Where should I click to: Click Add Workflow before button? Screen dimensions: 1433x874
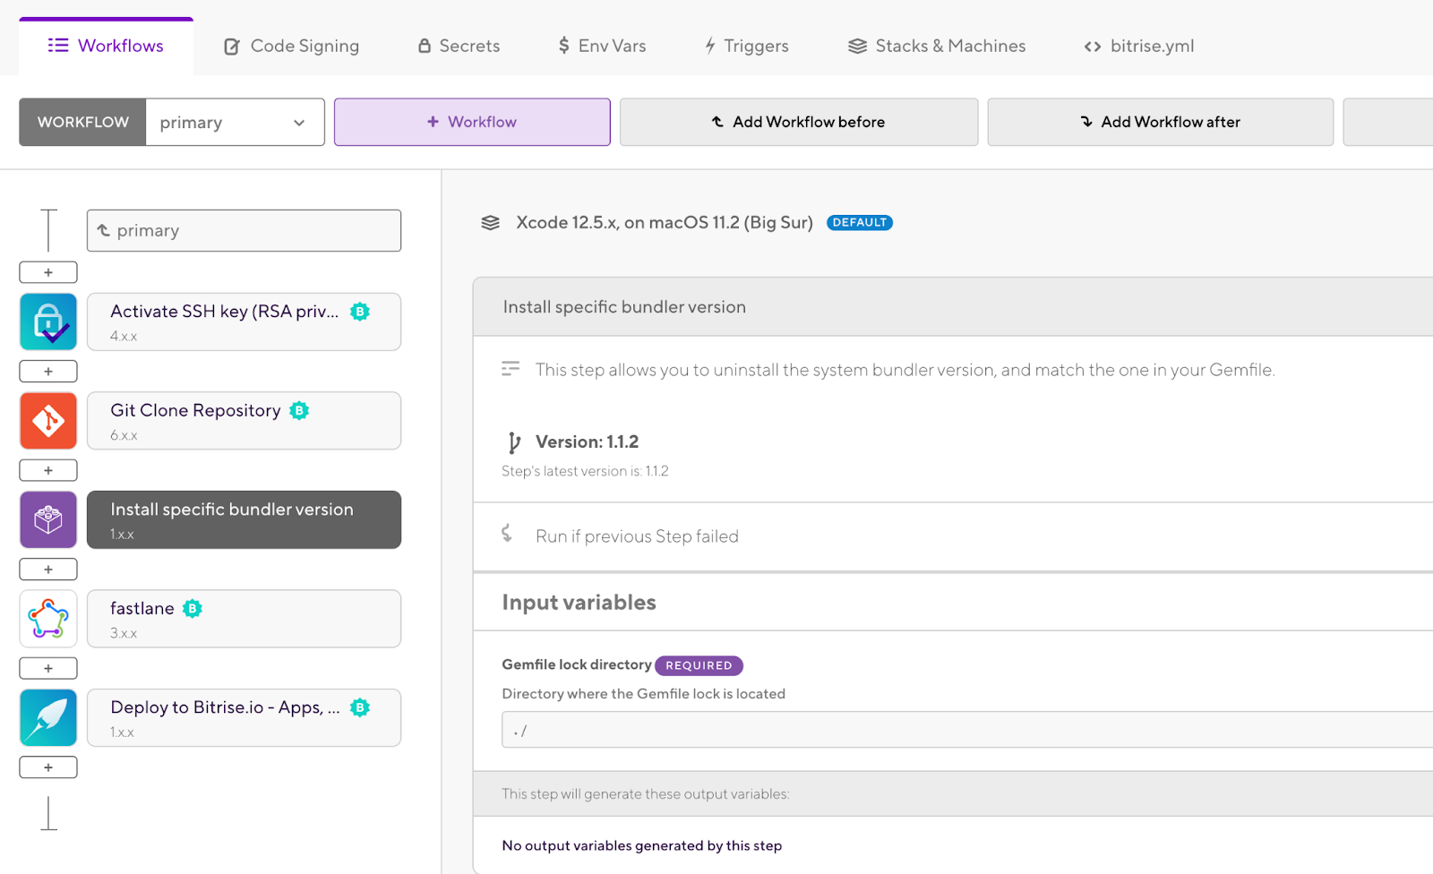pyautogui.click(x=798, y=122)
